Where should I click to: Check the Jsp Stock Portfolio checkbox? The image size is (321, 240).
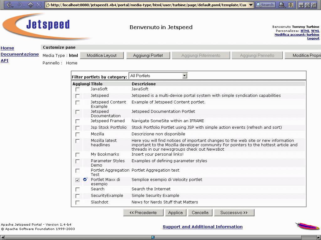coord(77,128)
